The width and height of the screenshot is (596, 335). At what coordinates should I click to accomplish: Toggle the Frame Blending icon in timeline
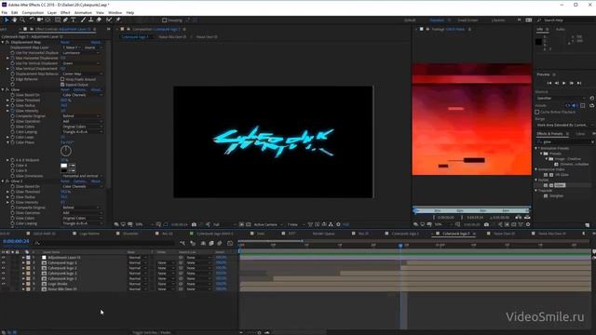click(x=211, y=243)
